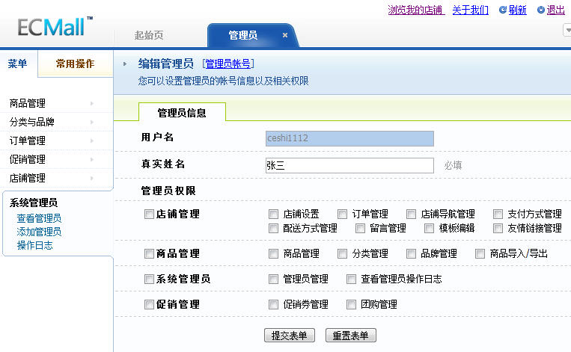Close the 管理员 tab with its x
This screenshot has height=352, width=571.
285,35
